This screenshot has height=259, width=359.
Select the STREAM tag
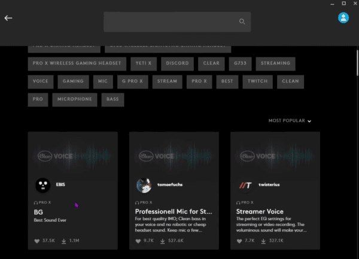click(167, 82)
